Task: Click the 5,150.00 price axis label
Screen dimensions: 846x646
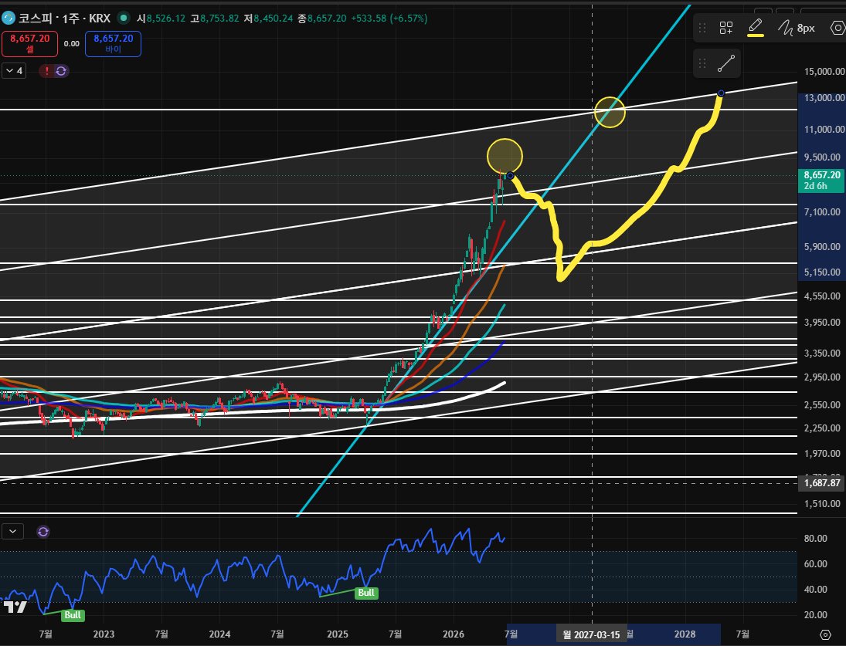Action: click(x=822, y=272)
